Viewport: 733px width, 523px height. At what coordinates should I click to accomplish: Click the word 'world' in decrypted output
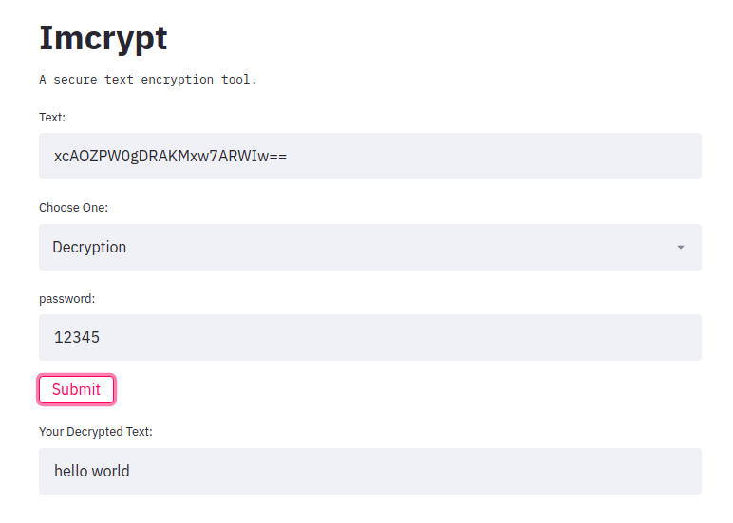coord(110,472)
